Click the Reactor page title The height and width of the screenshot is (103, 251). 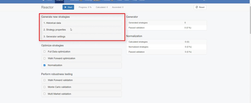tap(47, 7)
